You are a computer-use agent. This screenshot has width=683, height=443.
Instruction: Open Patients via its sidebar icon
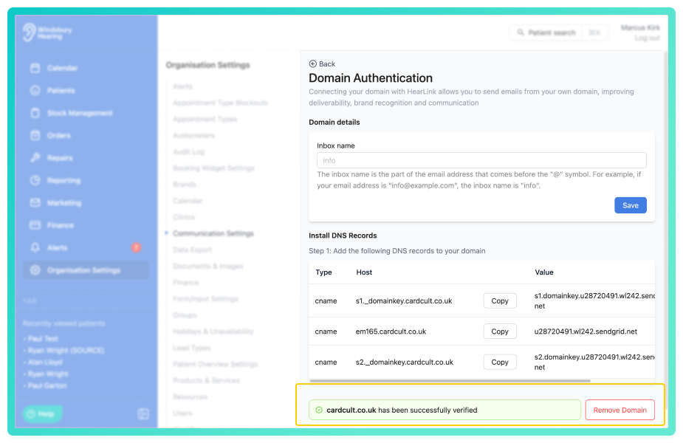coord(35,91)
